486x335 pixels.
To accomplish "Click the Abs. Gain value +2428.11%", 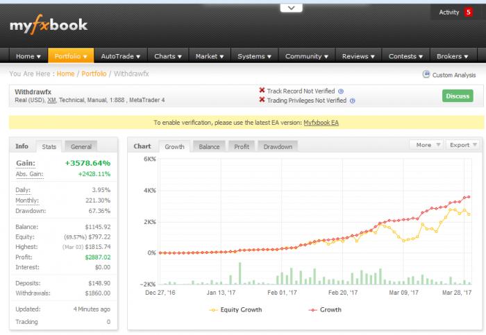I will (94, 174).
